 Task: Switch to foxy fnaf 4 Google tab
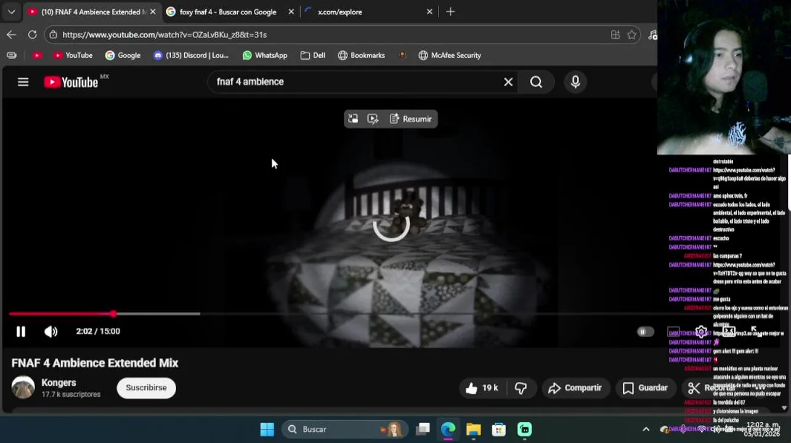pos(231,12)
